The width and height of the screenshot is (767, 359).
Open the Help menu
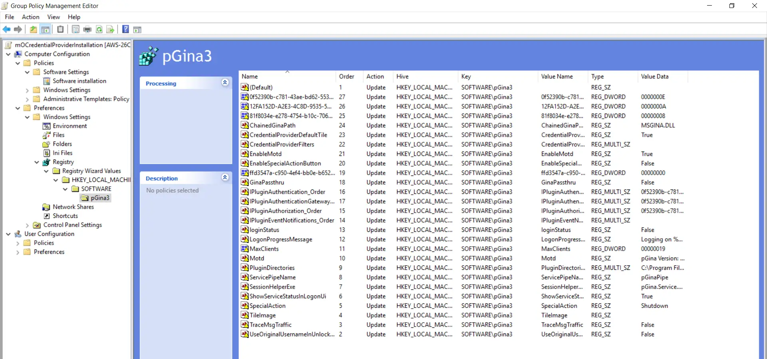click(74, 17)
